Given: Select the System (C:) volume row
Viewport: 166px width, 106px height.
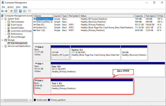Looking at the screenshot, I should [99, 27].
